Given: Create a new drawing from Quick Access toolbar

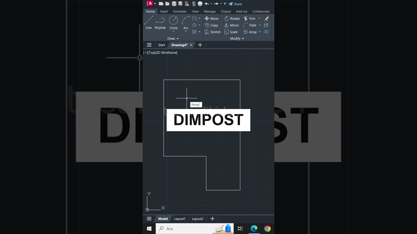Looking at the screenshot, I should (161, 4).
